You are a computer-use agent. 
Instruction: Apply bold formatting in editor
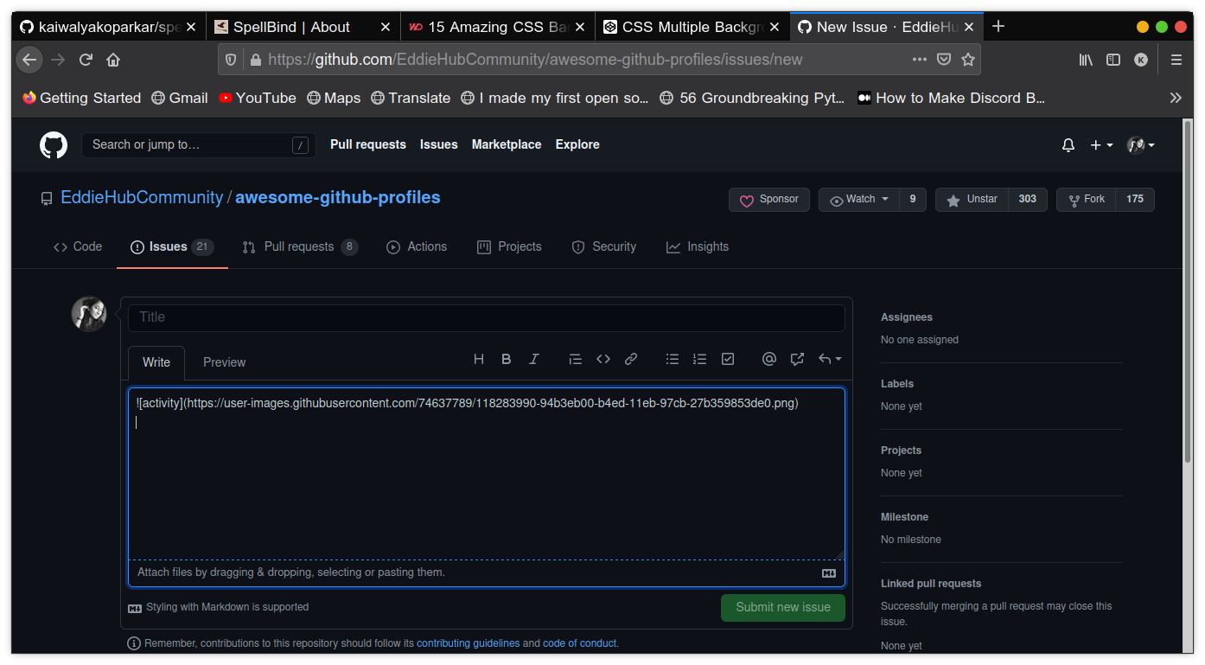coord(507,359)
